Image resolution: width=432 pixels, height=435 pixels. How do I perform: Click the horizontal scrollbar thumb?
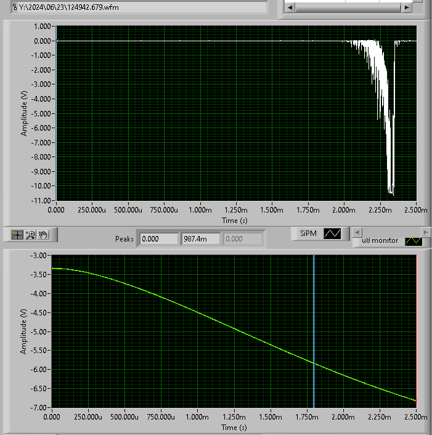click(x=348, y=7)
